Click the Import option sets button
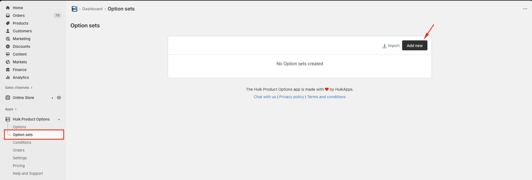This screenshot has width=532, height=180. pyautogui.click(x=391, y=46)
